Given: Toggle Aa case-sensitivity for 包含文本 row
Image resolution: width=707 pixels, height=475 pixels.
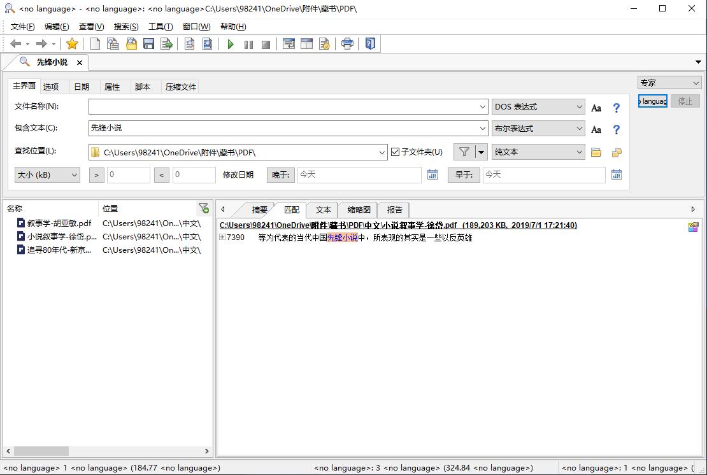Looking at the screenshot, I should [596, 129].
